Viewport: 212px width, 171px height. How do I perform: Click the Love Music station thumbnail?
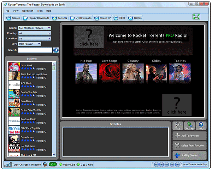pyautogui.click(x=14, y=66)
